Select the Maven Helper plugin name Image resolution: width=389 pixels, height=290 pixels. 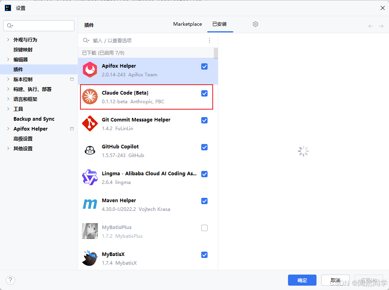point(119,200)
